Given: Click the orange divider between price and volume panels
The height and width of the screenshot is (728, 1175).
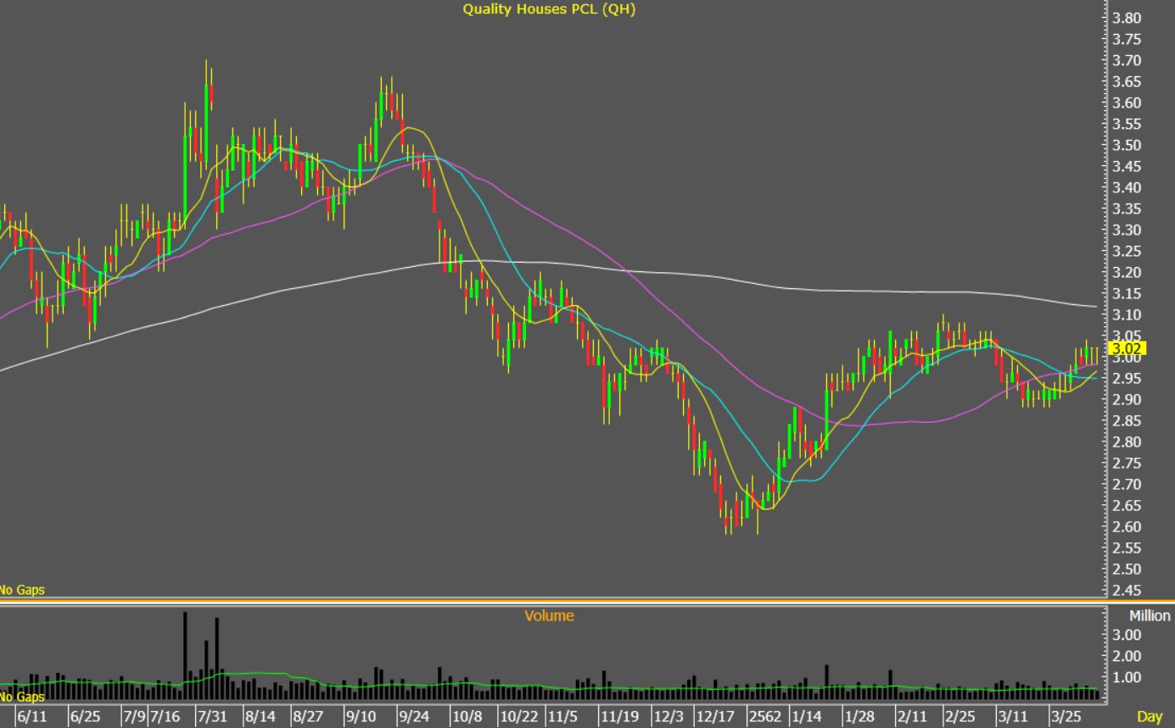Looking at the screenshot, I should [x=587, y=602].
